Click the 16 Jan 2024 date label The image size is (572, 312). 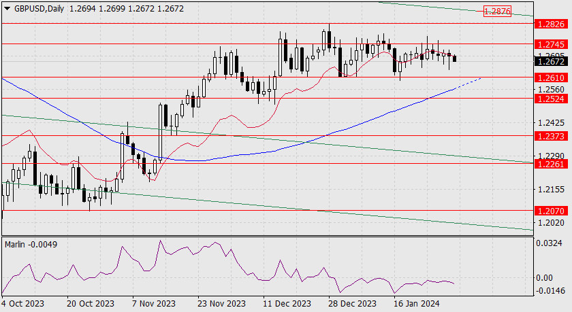click(417, 304)
